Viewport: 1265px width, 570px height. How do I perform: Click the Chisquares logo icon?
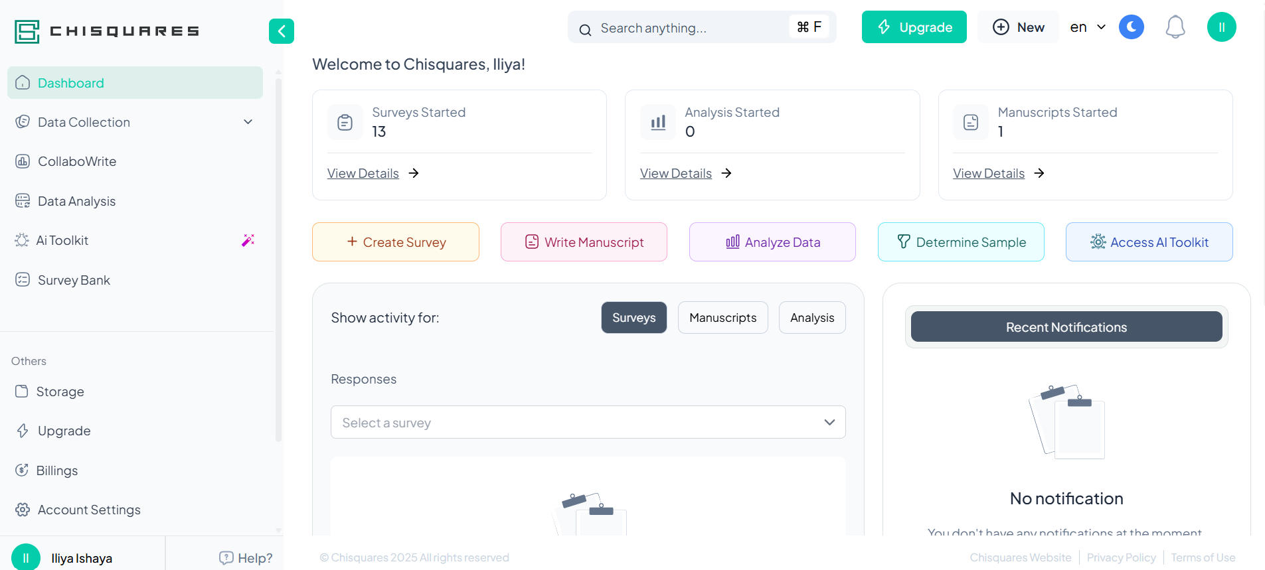click(27, 31)
